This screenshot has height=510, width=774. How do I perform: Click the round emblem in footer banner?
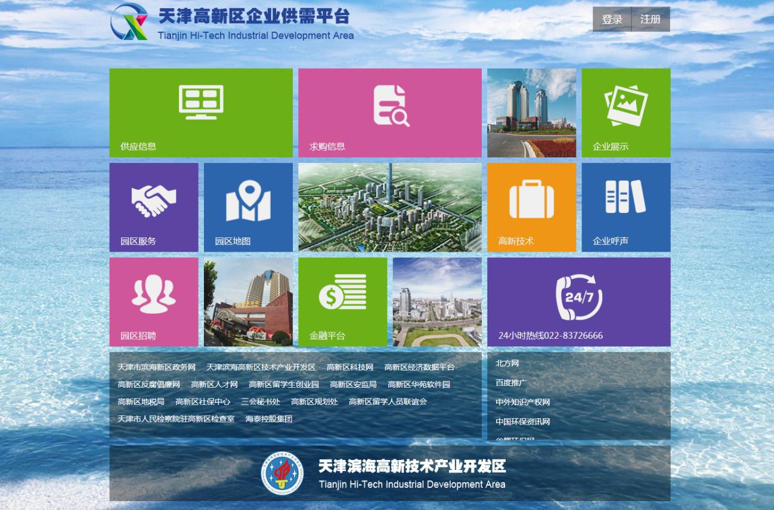pos(283,474)
